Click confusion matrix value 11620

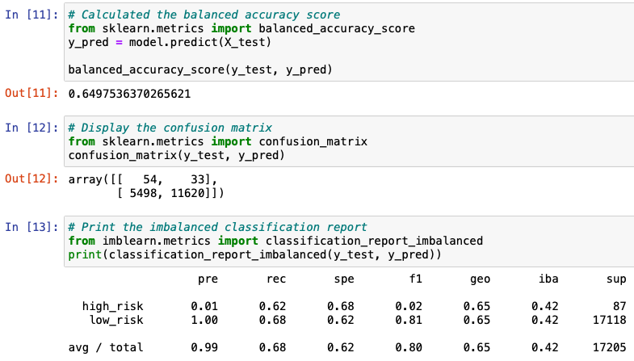187,193
